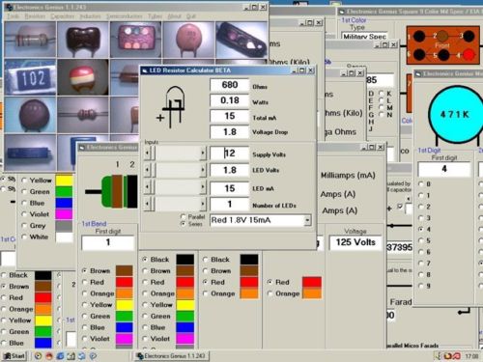Click Electronics Genius 1.1.243 taskbar button
The image size is (483, 362).
tap(171, 356)
